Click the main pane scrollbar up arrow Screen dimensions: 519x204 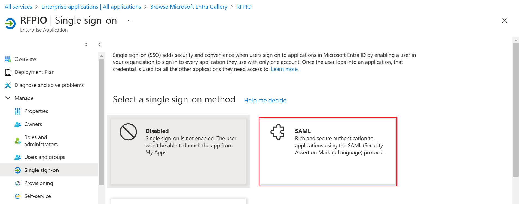(x=516, y=40)
